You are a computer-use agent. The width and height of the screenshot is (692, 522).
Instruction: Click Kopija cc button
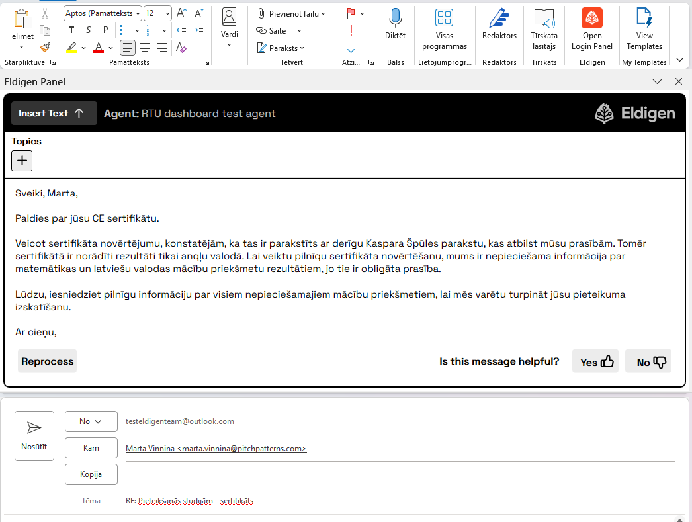91,474
